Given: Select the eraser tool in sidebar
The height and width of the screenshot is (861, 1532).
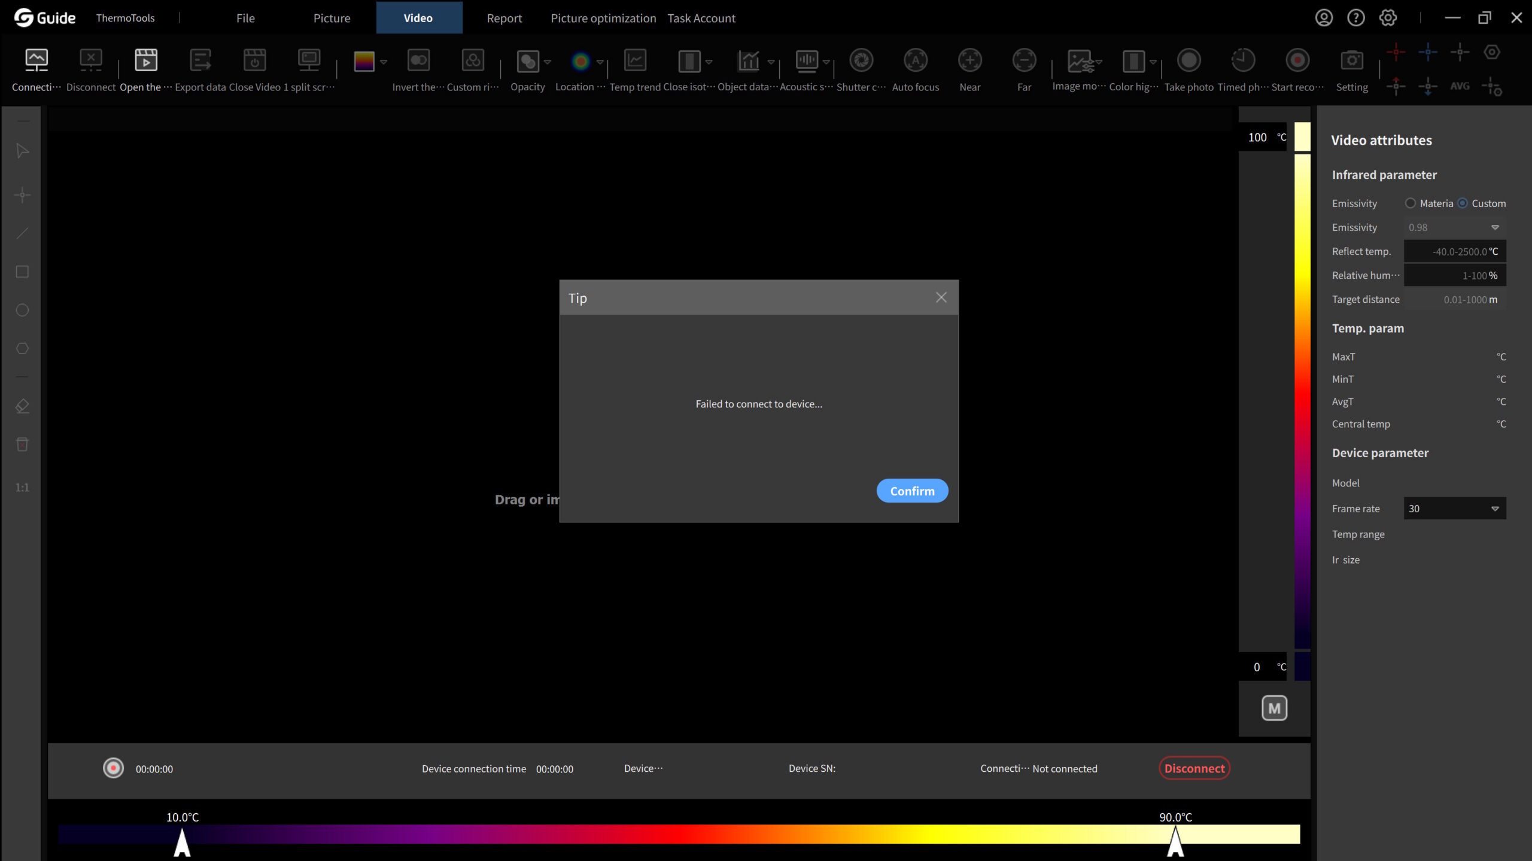Looking at the screenshot, I should 22,406.
